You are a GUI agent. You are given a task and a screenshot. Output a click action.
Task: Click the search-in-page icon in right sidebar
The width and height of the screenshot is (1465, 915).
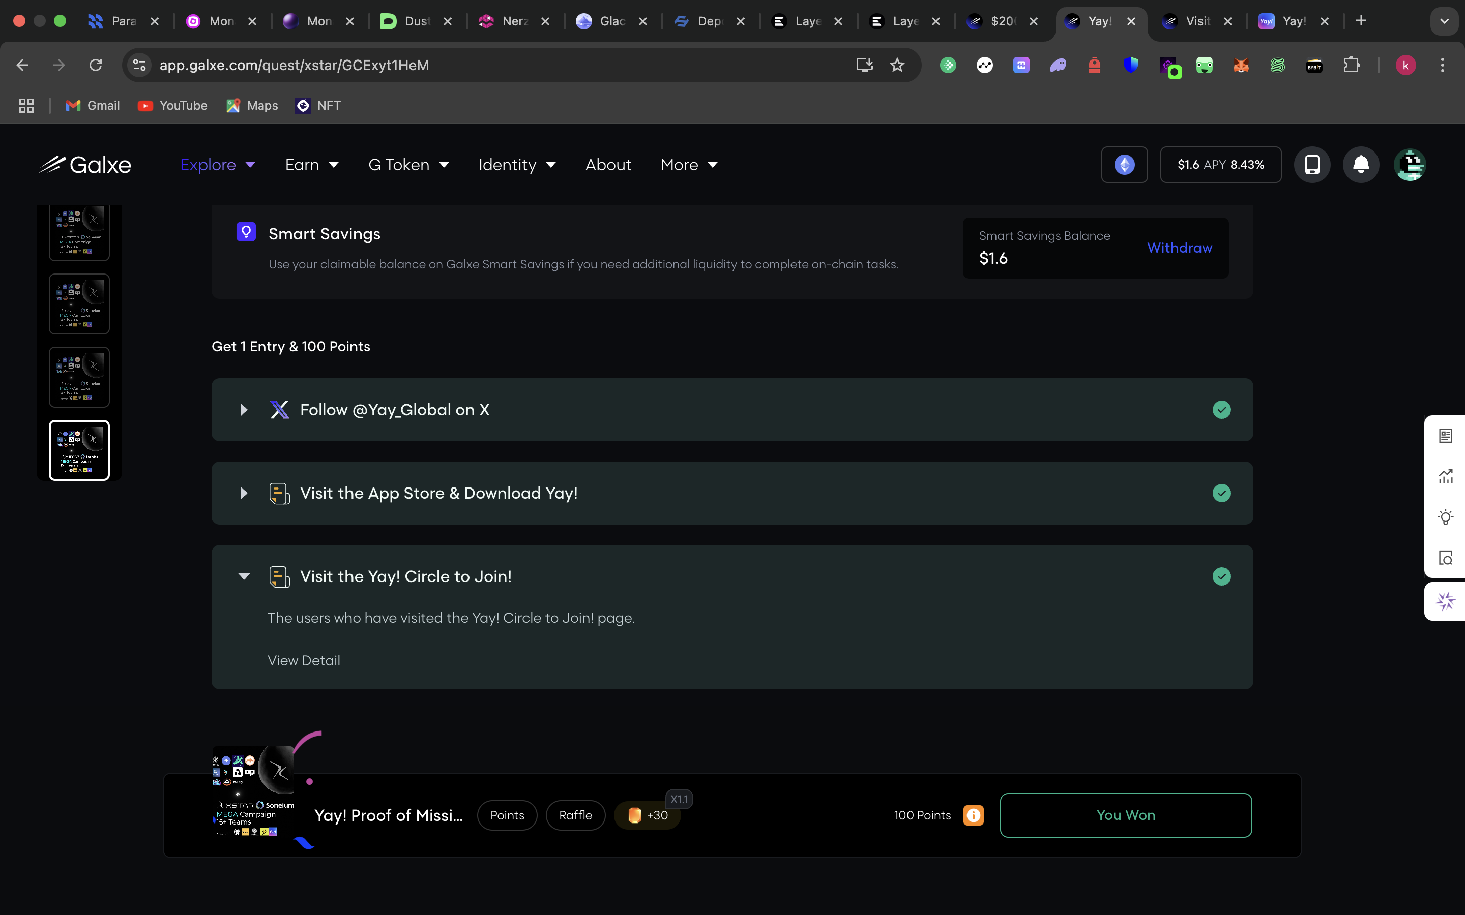(1446, 557)
